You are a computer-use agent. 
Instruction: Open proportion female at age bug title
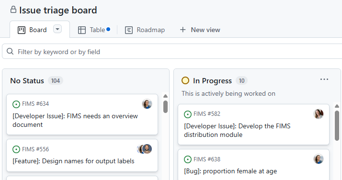pyautogui.click(x=230, y=171)
